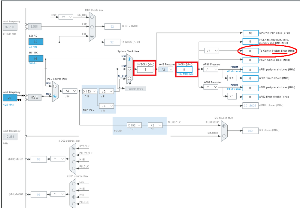
Task: Click the HSE oscillator block
Action: (35, 98)
